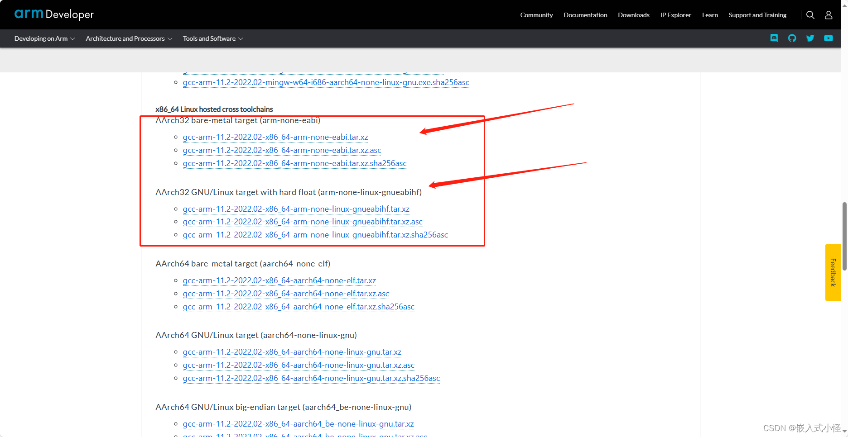Image resolution: width=848 pixels, height=437 pixels.
Task: Go to the arm Developer logo home
Action: click(x=54, y=14)
